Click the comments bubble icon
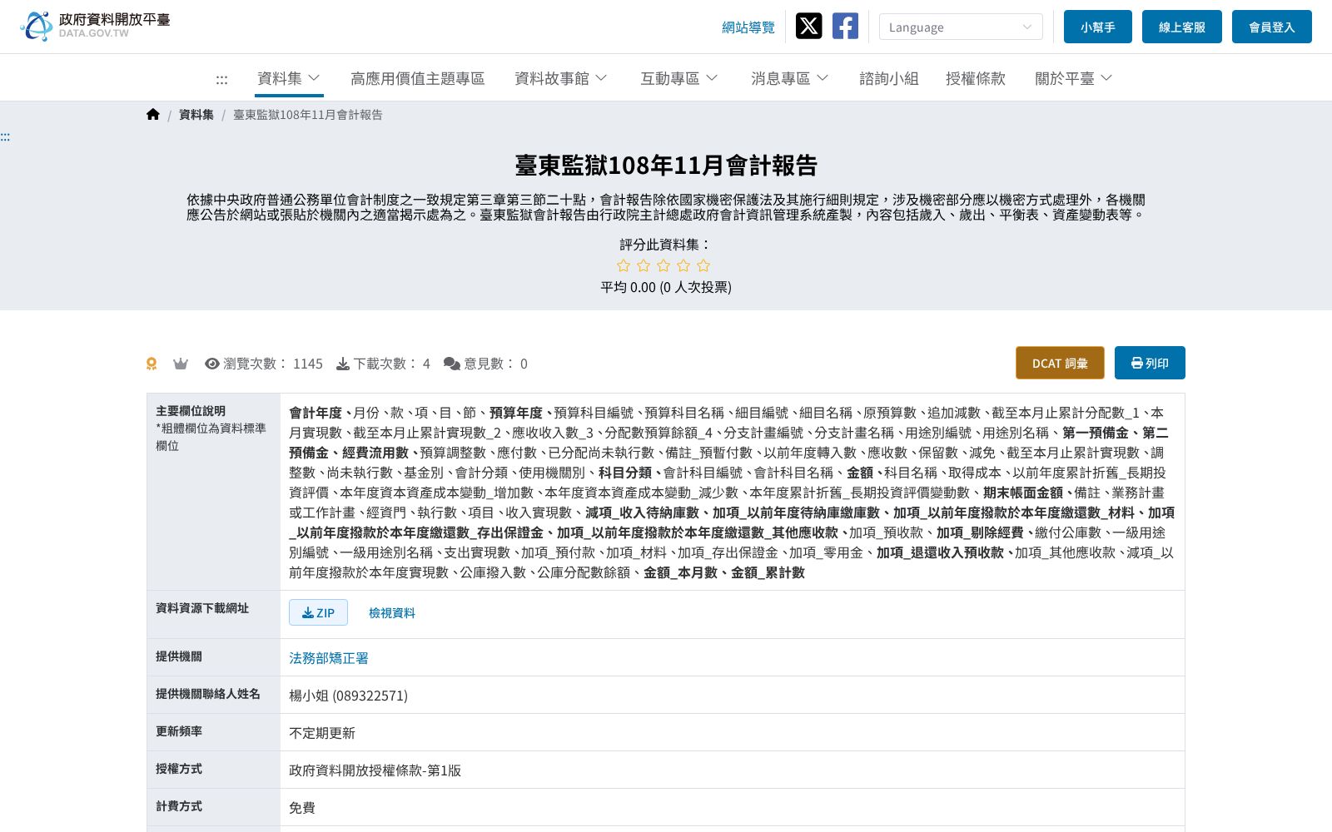This screenshot has height=832, width=1332. tap(452, 364)
